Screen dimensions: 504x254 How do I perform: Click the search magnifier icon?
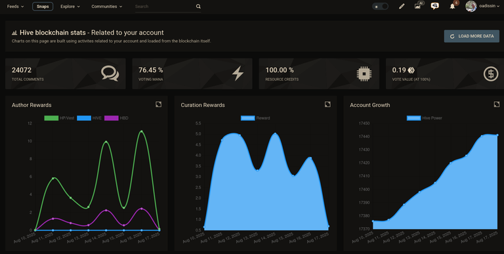point(198,7)
